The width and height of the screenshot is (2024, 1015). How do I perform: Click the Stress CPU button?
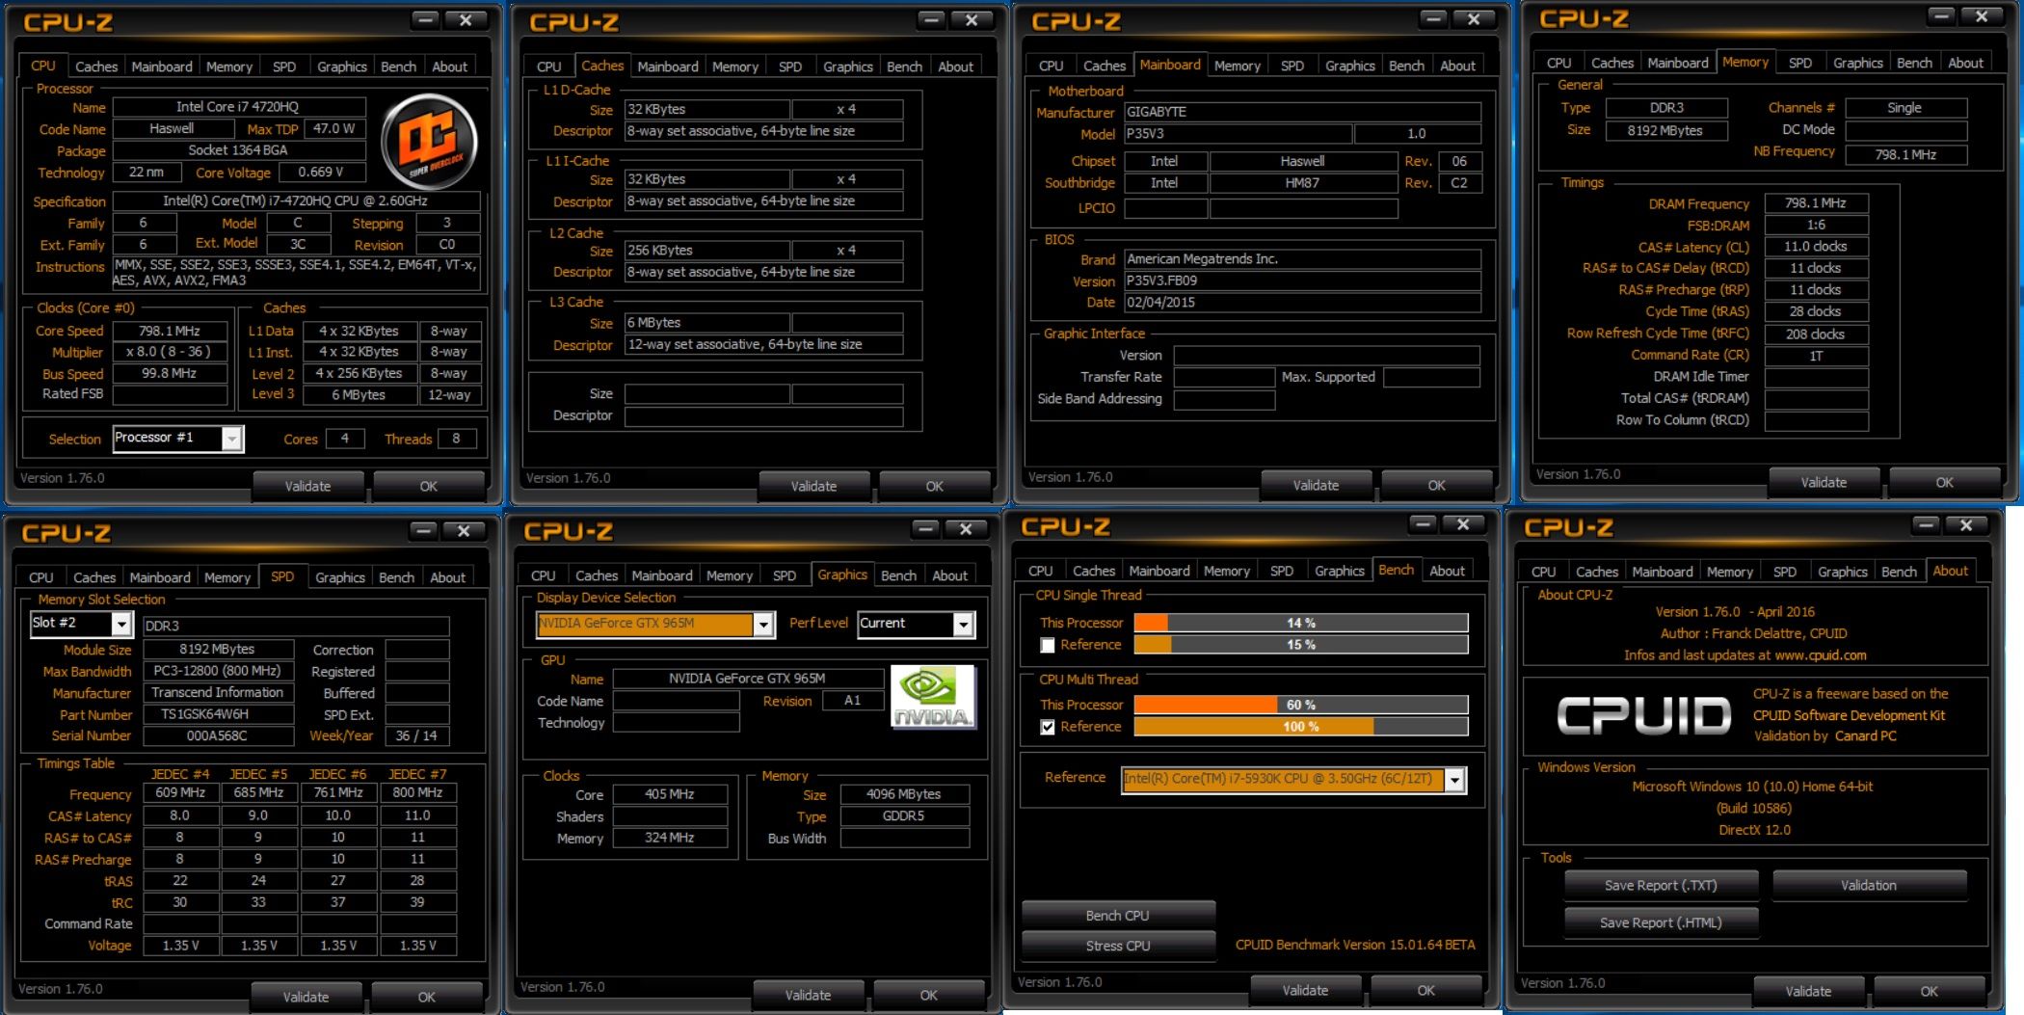click(x=1117, y=946)
